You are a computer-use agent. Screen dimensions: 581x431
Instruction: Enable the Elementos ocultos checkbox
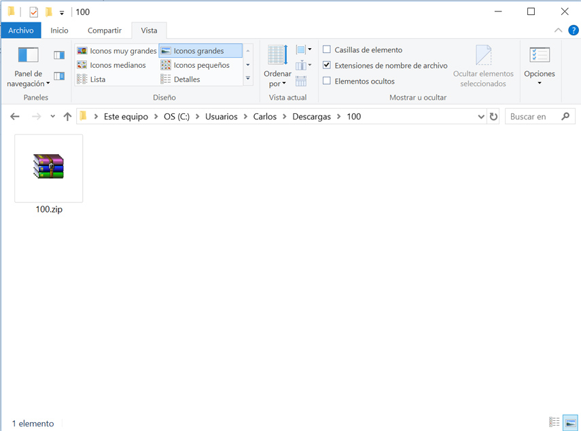click(x=327, y=81)
